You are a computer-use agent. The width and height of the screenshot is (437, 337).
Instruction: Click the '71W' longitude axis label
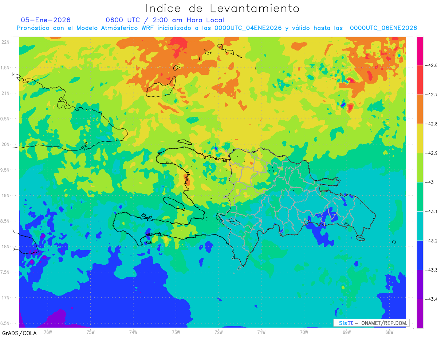point(261,332)
